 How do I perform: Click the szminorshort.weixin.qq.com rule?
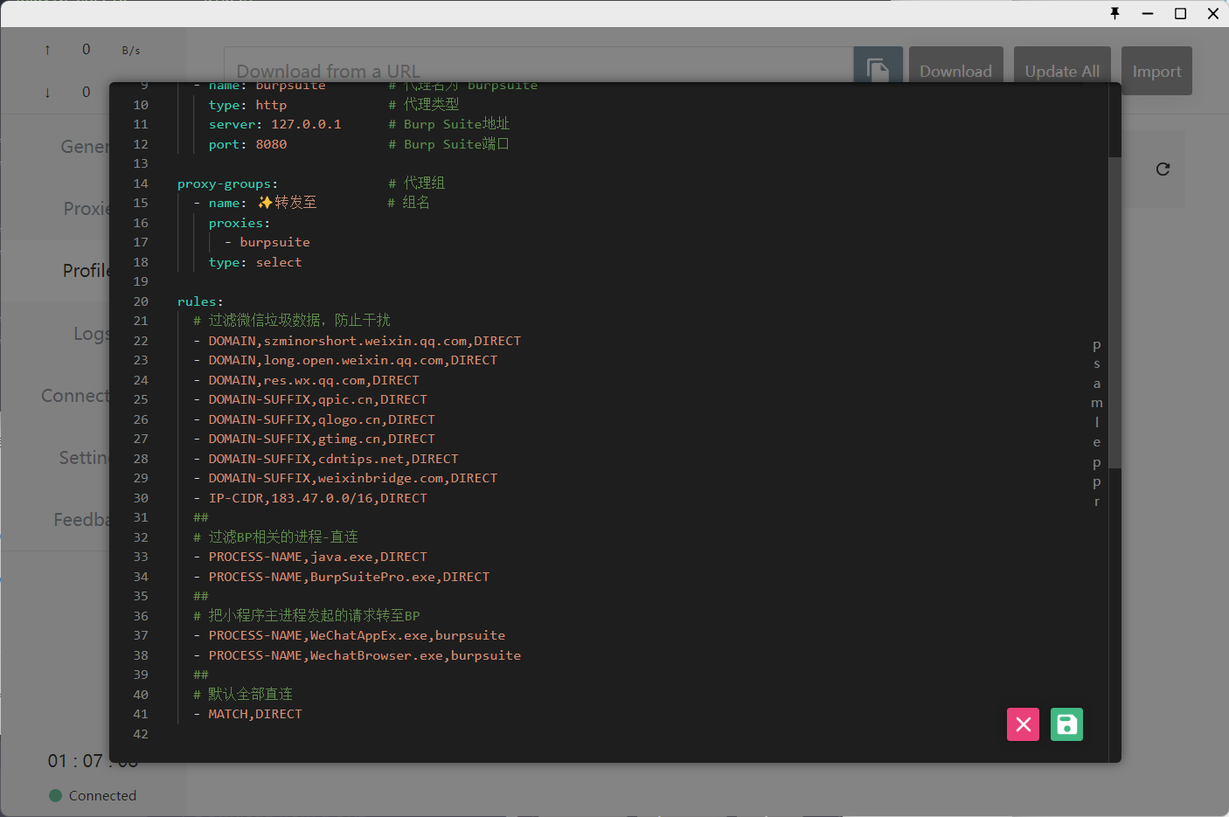click(357, 341)
